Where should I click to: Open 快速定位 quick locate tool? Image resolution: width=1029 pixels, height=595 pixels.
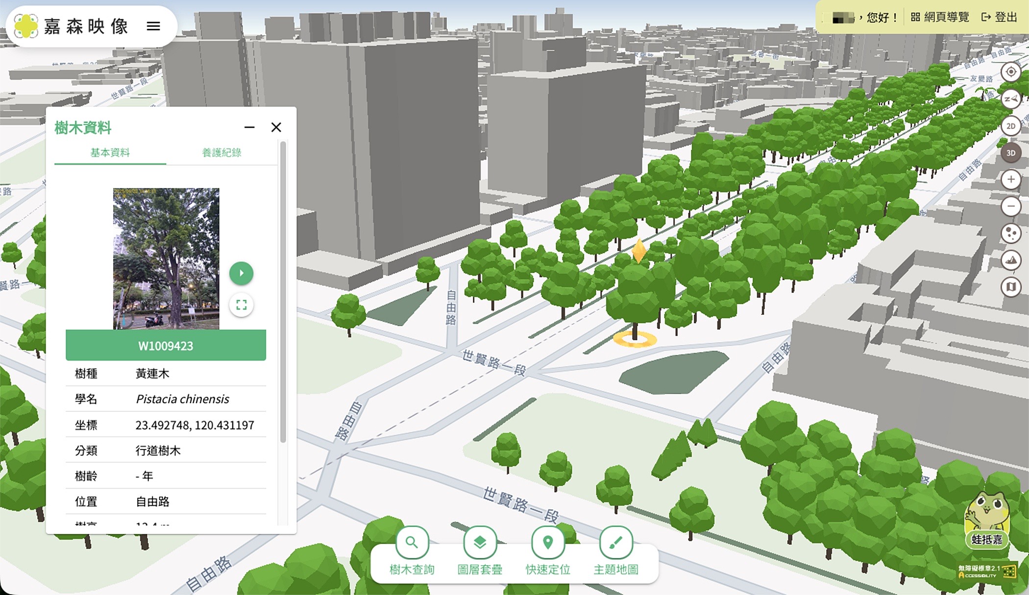(548, 551)
